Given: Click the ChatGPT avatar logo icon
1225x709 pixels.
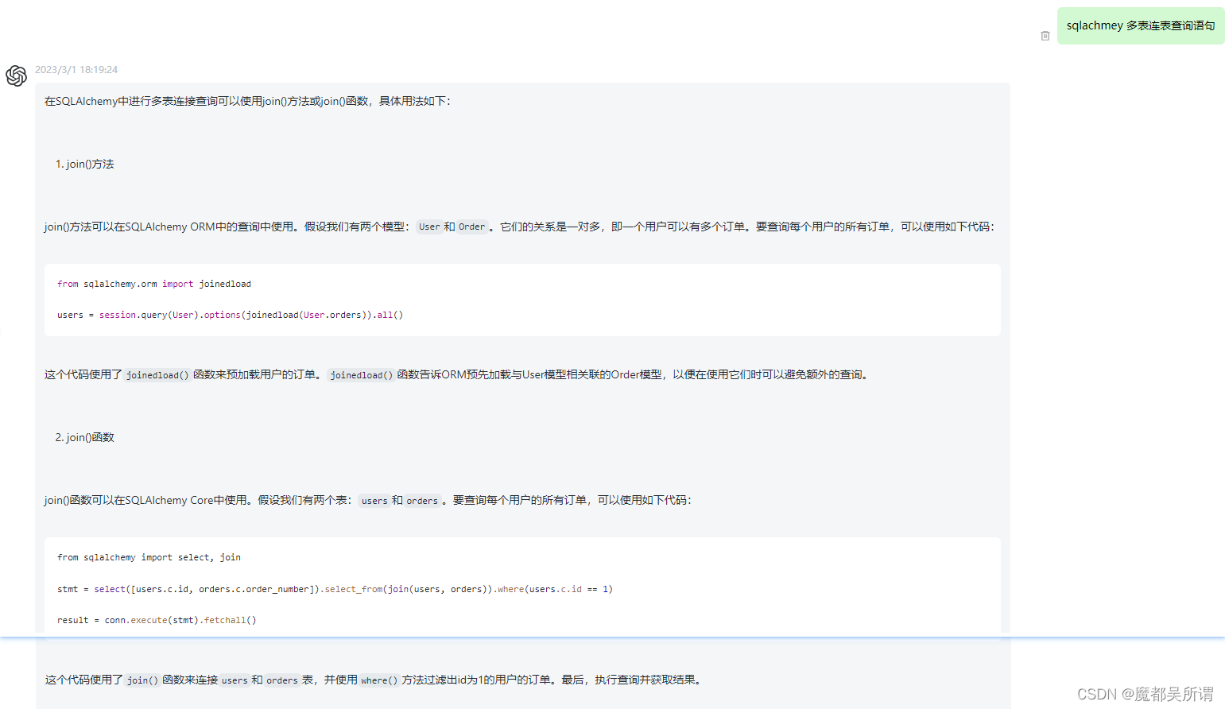Looking at the screenshot, I should [x=17, y=76].
